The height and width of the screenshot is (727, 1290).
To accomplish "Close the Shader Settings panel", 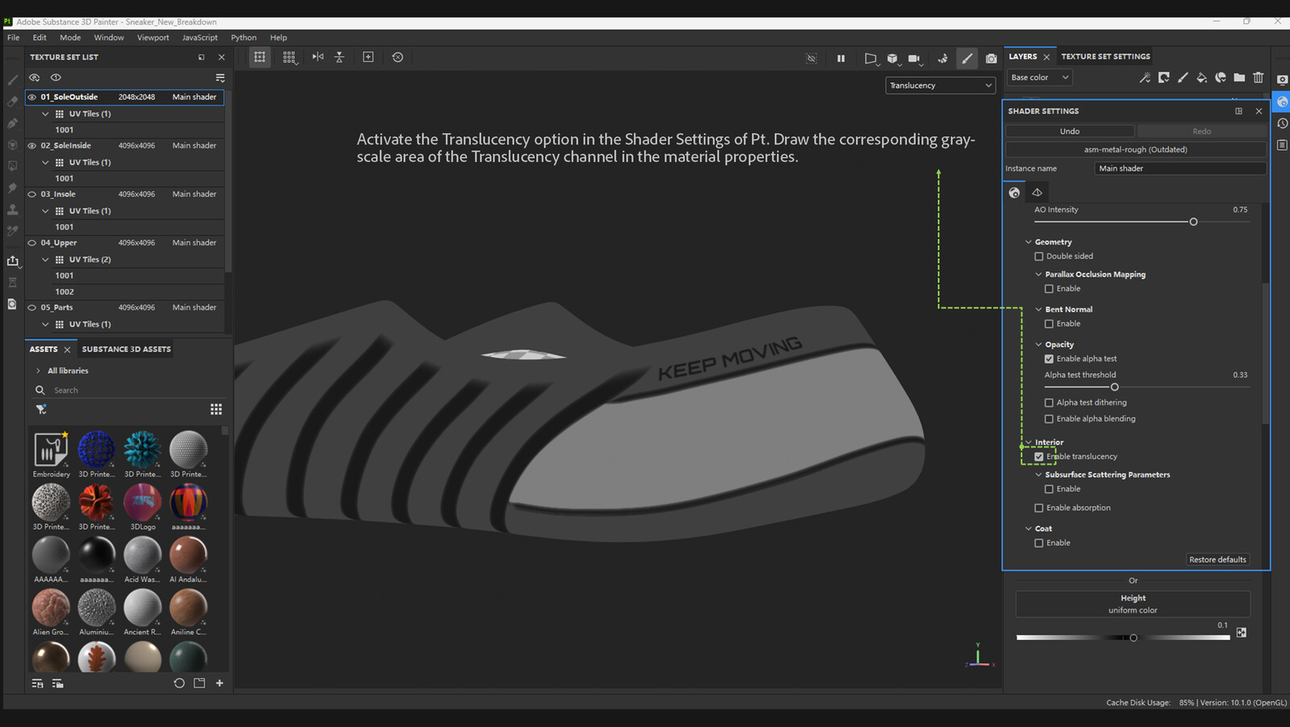I will [1259, 111].
